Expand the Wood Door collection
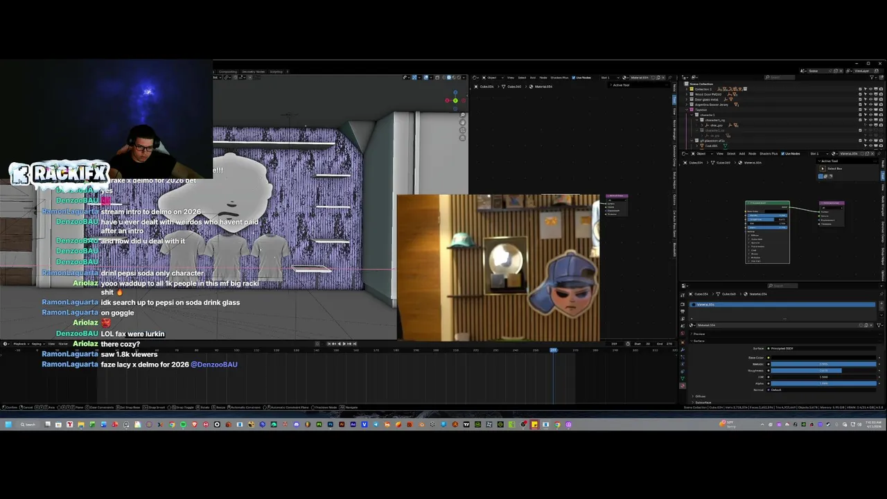887x499 pixels. point(686,94)
